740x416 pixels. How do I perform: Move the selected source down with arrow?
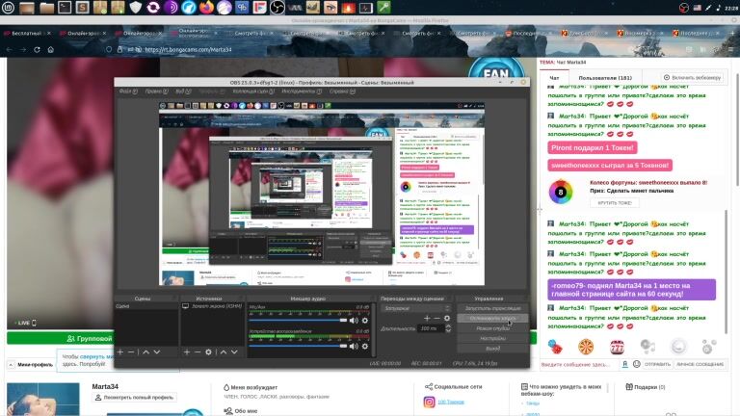[x=234, y=352]
